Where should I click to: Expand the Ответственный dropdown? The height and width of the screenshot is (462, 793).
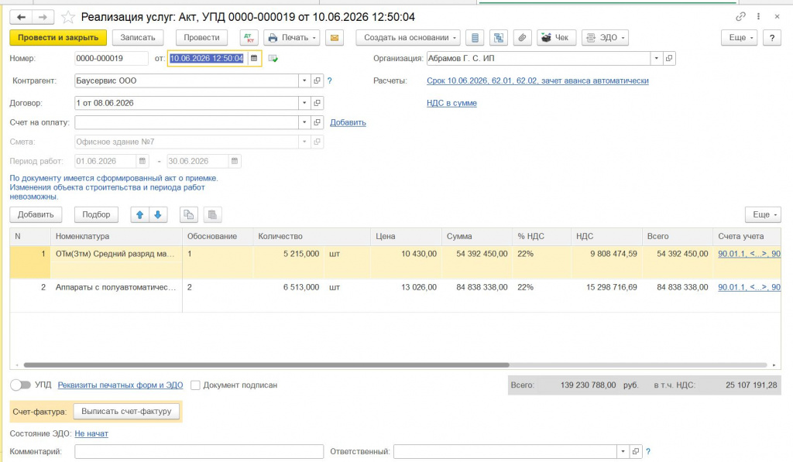623,451
